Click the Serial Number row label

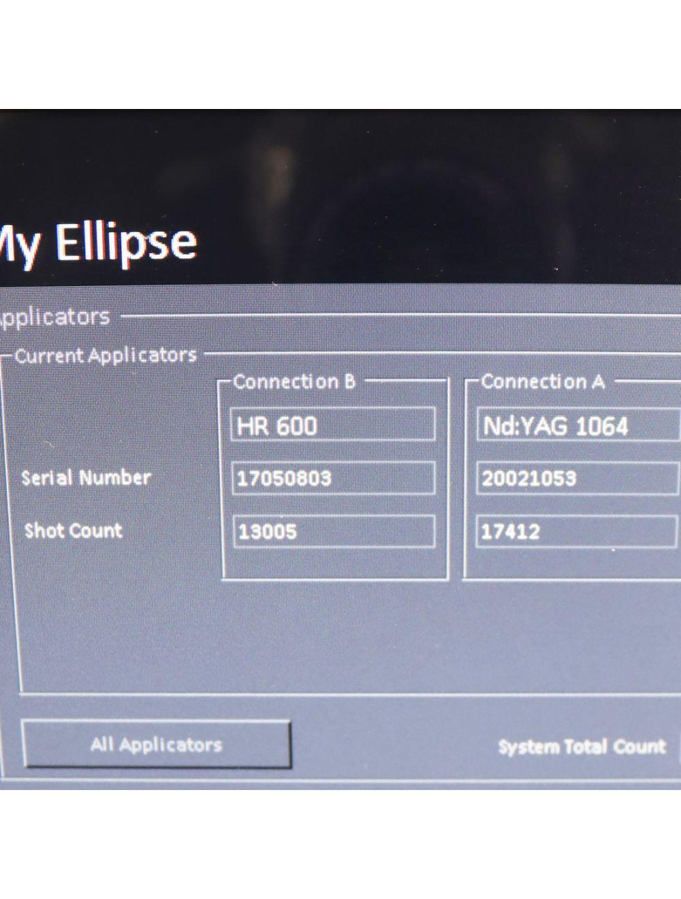pos(86,477)
